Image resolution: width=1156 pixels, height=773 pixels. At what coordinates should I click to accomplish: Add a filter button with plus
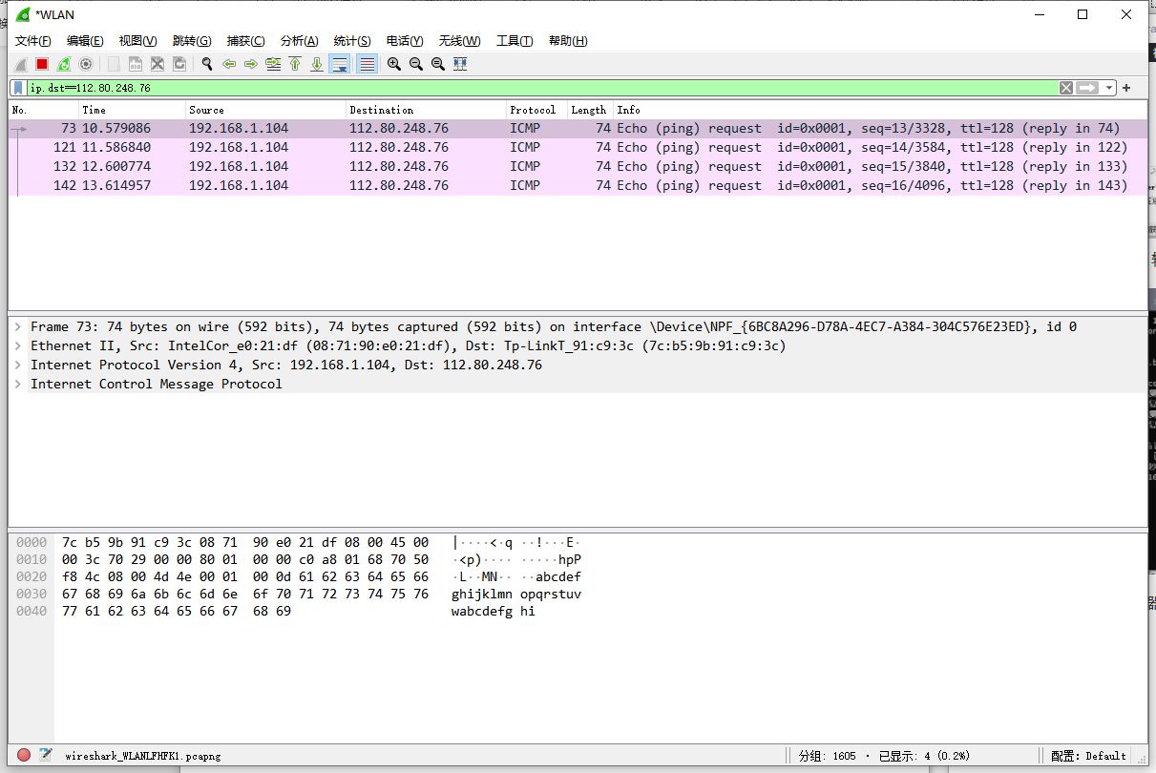click(1126, 88)
